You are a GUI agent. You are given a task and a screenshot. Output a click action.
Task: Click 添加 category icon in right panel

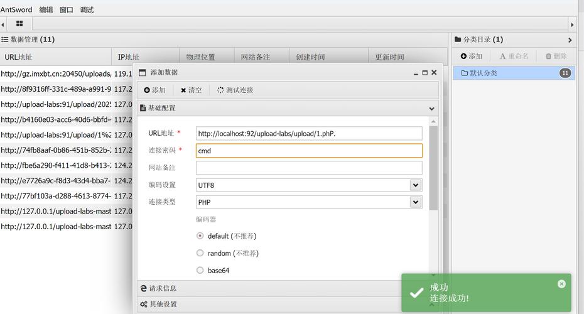click(x=463, y=57)
